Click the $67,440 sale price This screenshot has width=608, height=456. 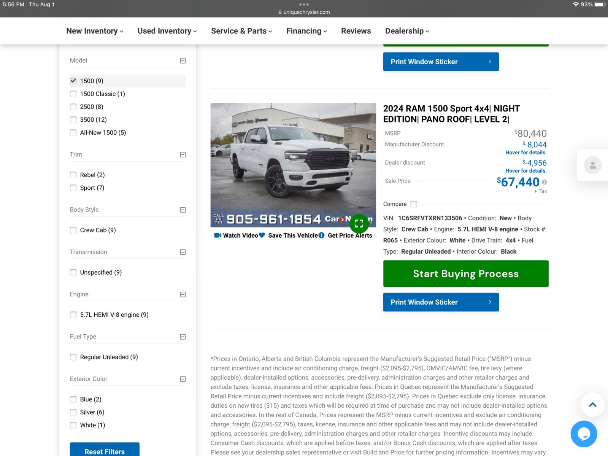(518, 182)
